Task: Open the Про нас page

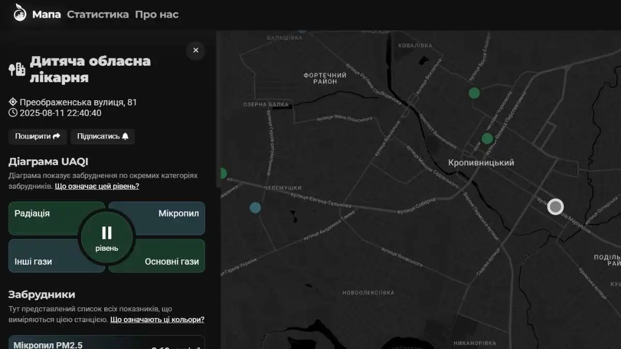Action: [x=157, y=14]
